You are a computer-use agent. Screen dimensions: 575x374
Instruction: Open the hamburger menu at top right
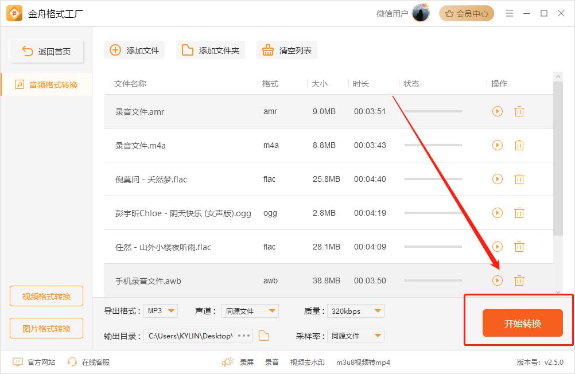click(509, 13)
